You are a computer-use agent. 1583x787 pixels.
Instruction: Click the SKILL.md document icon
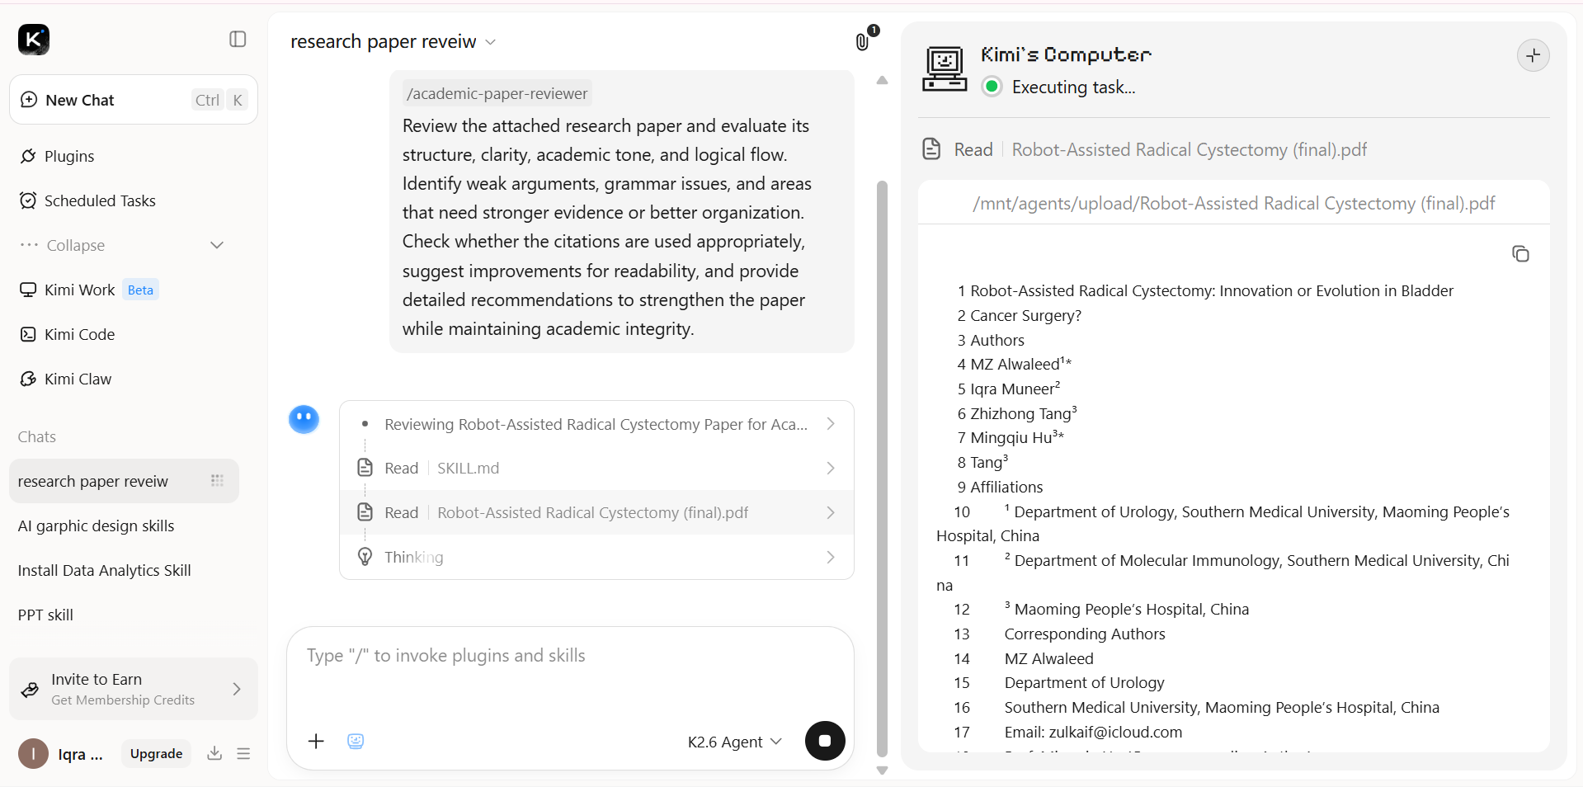click(x=365, y=468)
